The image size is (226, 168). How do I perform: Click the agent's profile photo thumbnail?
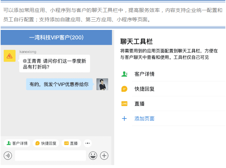(x=102, y=84)
